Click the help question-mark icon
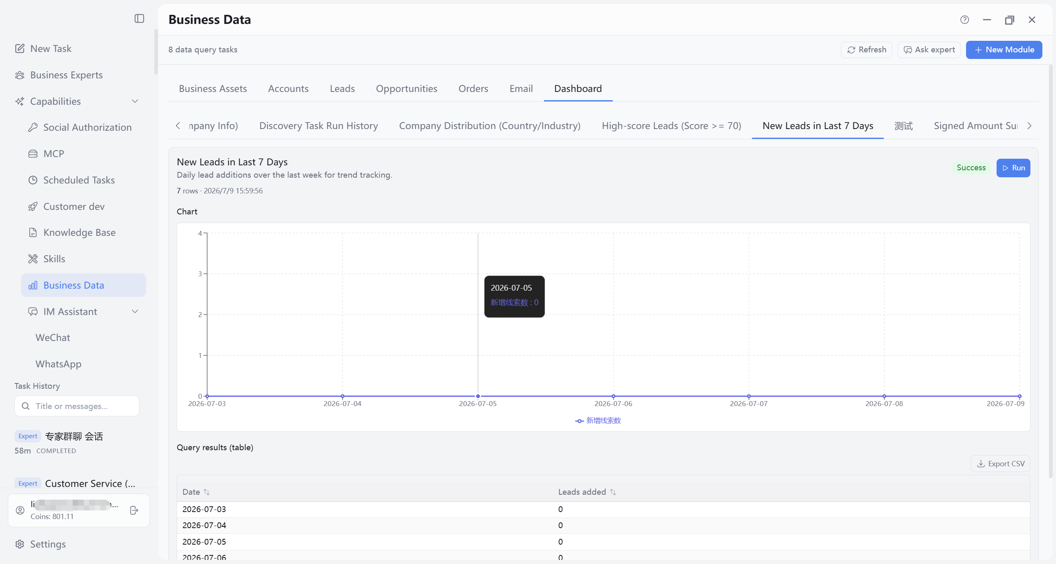 click(964, 20)
